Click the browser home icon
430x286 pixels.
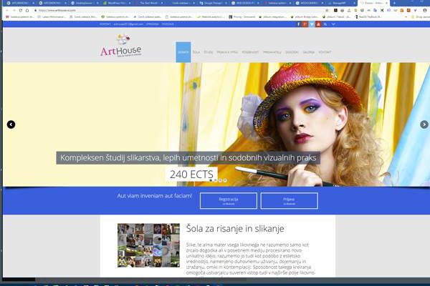click(27, 10)
